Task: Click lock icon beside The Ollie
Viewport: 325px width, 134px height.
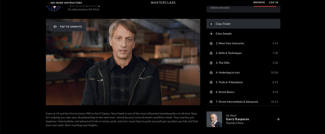Action: pyautogui.click(x=211, y=63)
